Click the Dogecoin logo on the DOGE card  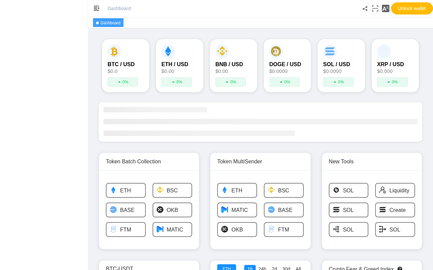276,52
